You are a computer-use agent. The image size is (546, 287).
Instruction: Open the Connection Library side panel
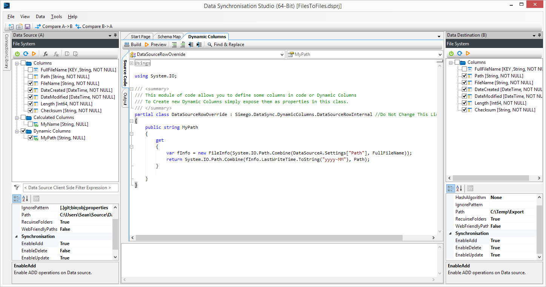point(6,52)
